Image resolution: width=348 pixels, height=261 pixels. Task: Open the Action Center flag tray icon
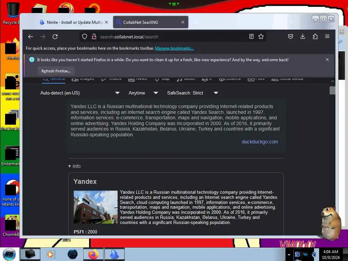[297, 254]
